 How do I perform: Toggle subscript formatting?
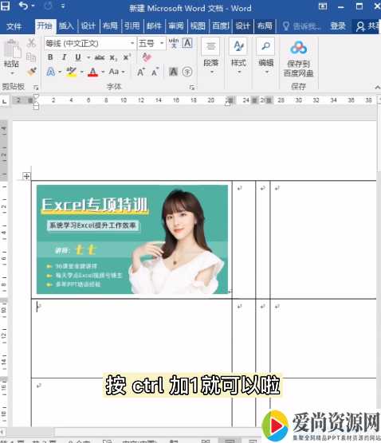113,57
